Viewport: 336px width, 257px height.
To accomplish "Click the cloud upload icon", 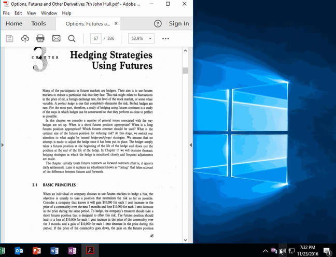I will [x=25, y=38].
